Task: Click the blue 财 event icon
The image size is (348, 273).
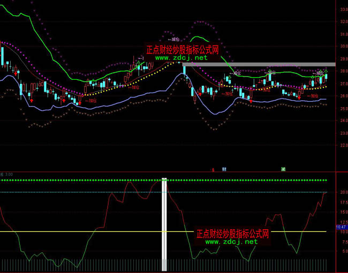Action: point(224,169)
